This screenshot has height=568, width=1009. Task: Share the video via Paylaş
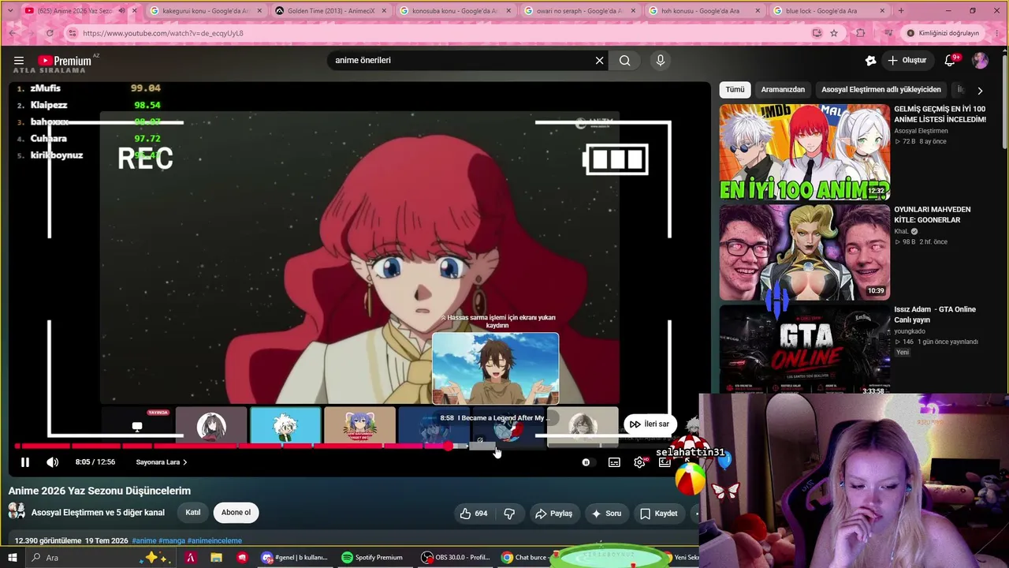[x=553, y=514]
